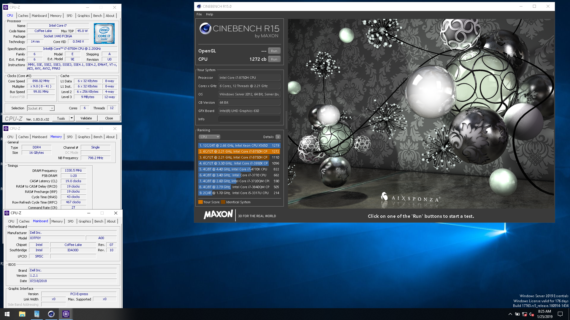Image resolution: width=570 pixels, height=320 pixels.
Task: Click the Your Score orange legend swatch
Action: 200,202
